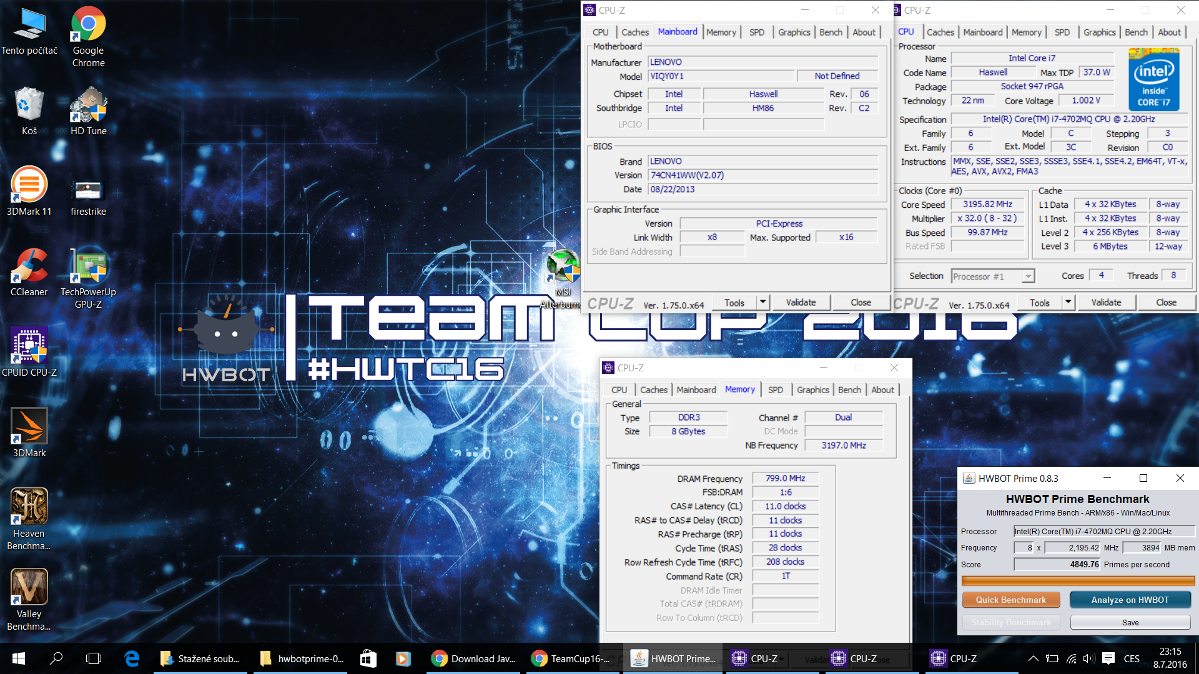
Task: Open Memory tab in Mainboard CPU-Z window
Action: [x=721, y=32]
